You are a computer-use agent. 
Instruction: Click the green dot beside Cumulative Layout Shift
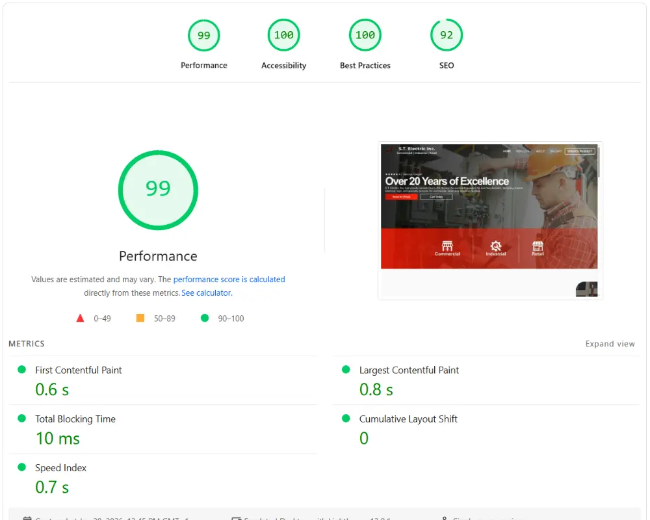tap(346, 419)
